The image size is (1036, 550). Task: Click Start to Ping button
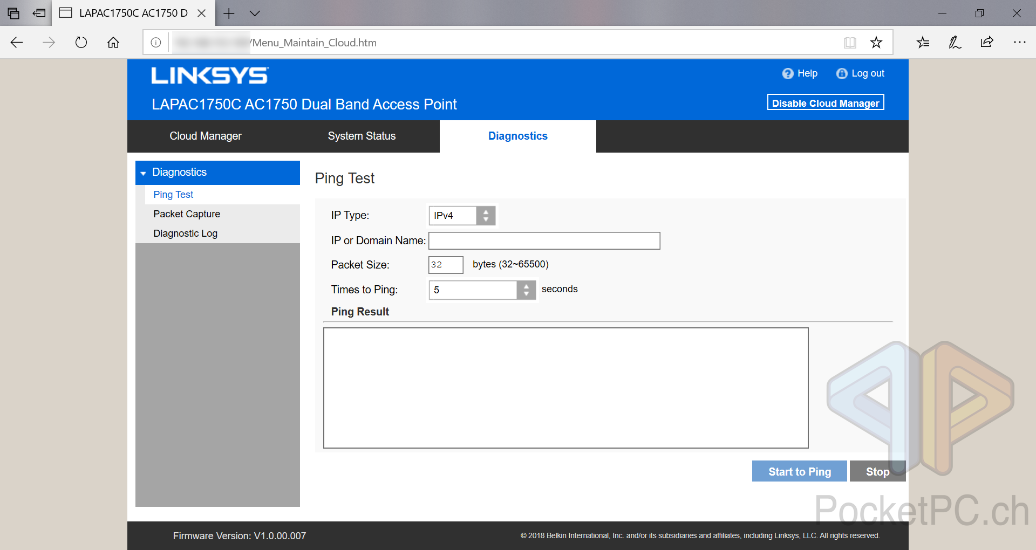pos(800,471)
